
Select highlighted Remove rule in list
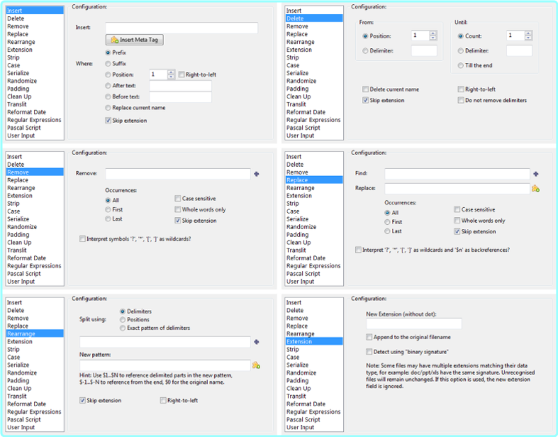click(35, 172)
